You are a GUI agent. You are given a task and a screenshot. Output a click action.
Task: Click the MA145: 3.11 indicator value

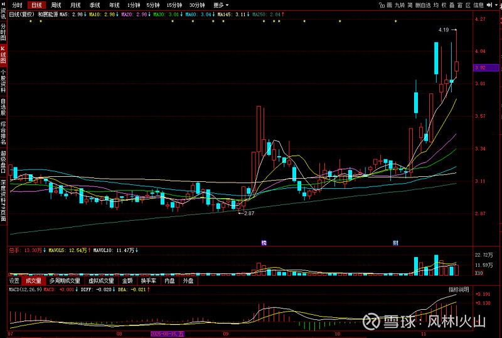pos(233,14)
